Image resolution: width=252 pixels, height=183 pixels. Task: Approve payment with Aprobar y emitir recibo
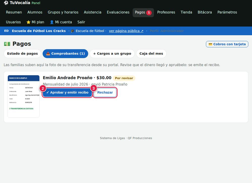67,92
